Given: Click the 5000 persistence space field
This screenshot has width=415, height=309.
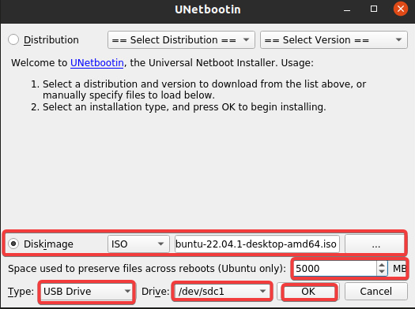Looking at the screenshot, I should (335, 268).
